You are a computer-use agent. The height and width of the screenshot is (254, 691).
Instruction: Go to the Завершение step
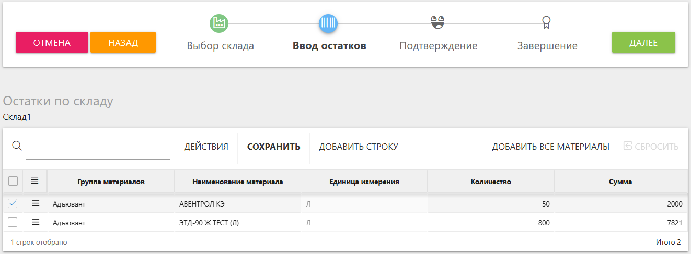pos(547,45)
